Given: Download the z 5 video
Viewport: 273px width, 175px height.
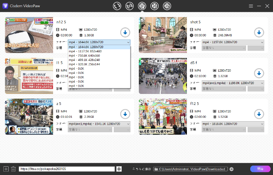Looking at the screenshot, I should [125, 114].
